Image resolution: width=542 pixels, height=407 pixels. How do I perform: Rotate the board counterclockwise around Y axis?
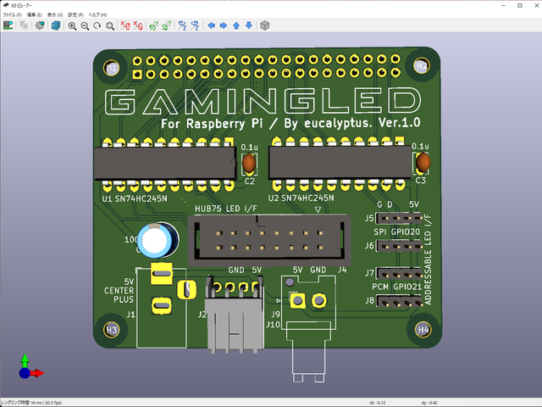166,25
